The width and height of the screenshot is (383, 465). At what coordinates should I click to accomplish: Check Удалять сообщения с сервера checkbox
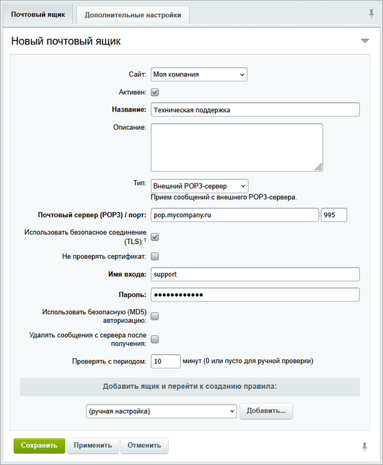tap(155, 339)
